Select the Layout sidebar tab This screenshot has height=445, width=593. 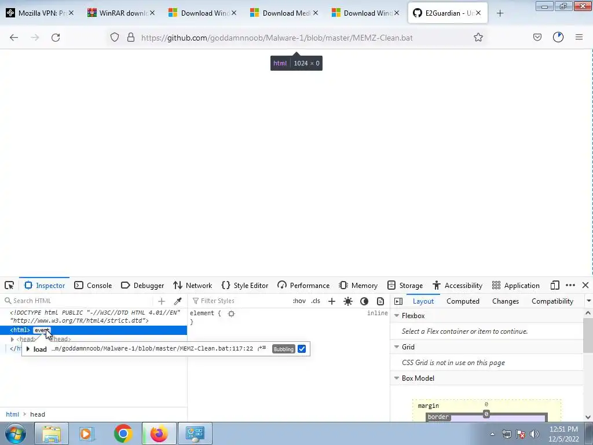(x=423, y=301)
